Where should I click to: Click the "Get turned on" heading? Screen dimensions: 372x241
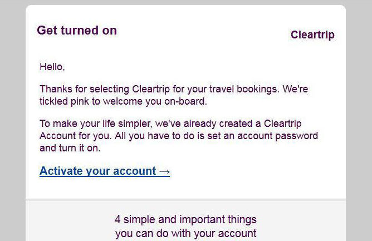[x=77, y=31]
